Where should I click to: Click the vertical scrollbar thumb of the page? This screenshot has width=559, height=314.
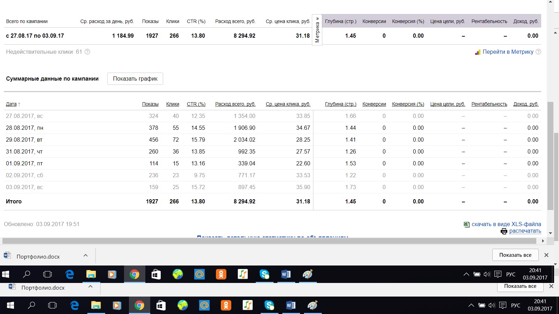[x=550, y=156]
